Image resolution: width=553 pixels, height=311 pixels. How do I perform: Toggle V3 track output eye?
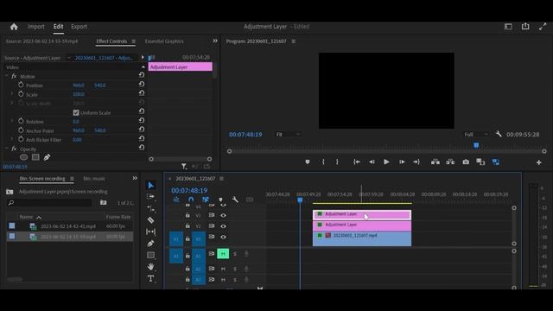223,215
